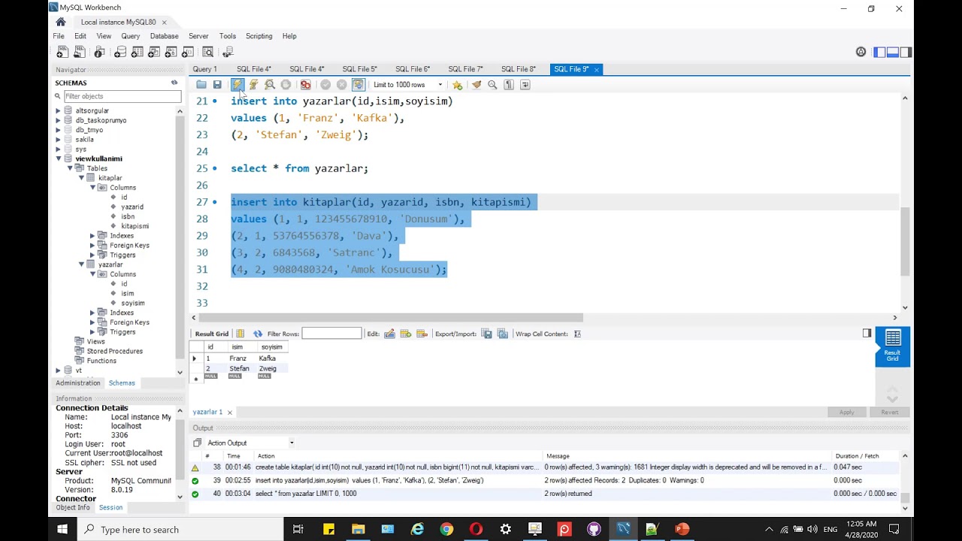Open the Query menu
Image resolution: width=962 pixels, height=541 pixels.
point(130,36)
